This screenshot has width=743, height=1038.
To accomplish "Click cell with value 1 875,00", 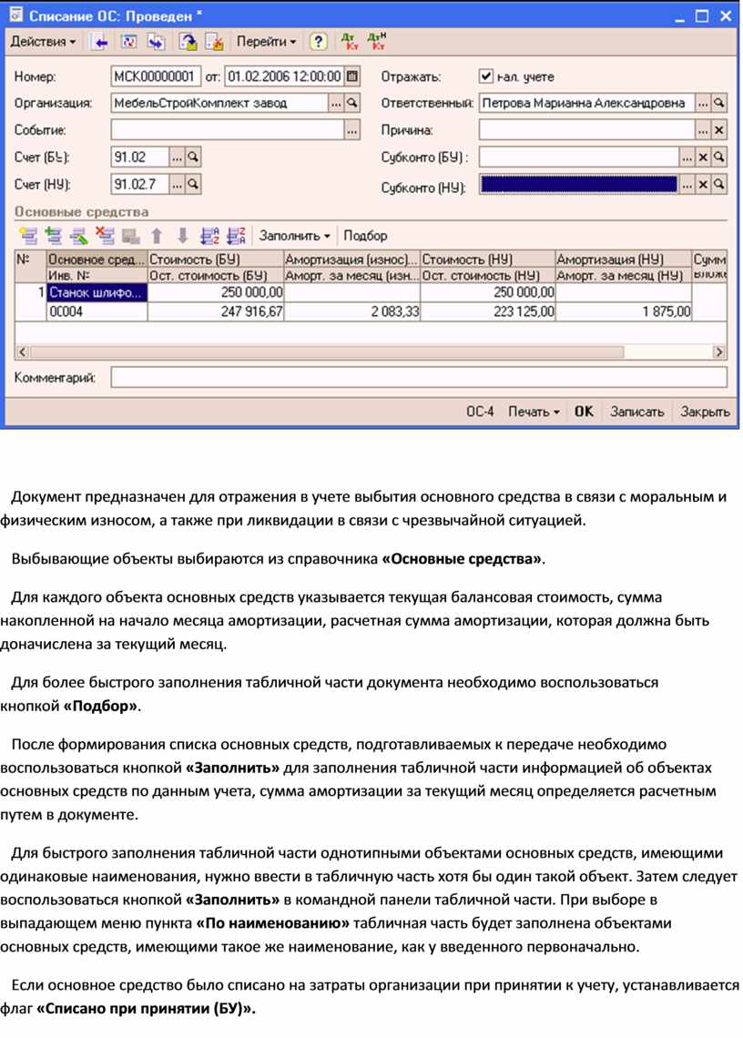I will click(624, 311).
